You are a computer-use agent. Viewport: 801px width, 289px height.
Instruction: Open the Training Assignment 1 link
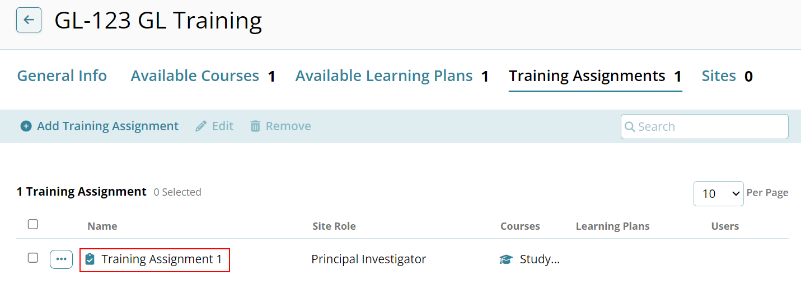(162, 259)
